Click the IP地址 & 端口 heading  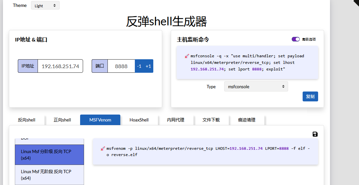[31, 40]
